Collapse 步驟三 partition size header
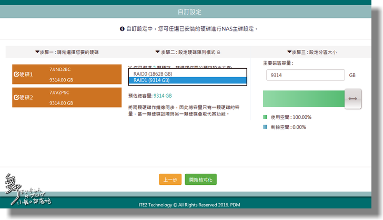This screenshot has width=383, height=220. coord(312,52)
